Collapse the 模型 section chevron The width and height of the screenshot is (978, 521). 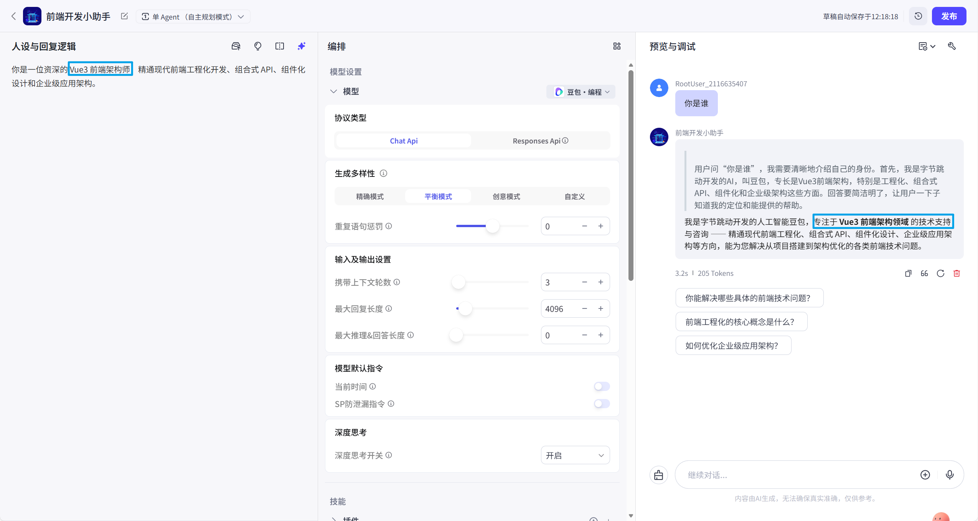pos(333,91)
